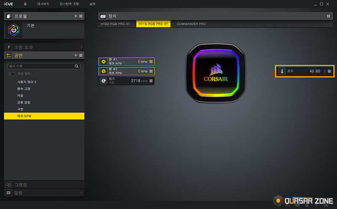The width and height of the screenshot is (337, 209).
Task: Open the 팬 #2 options menu
Action: (151, 71)
